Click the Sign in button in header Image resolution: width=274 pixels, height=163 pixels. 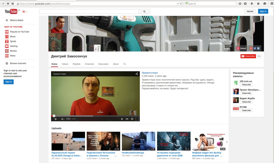263,11
